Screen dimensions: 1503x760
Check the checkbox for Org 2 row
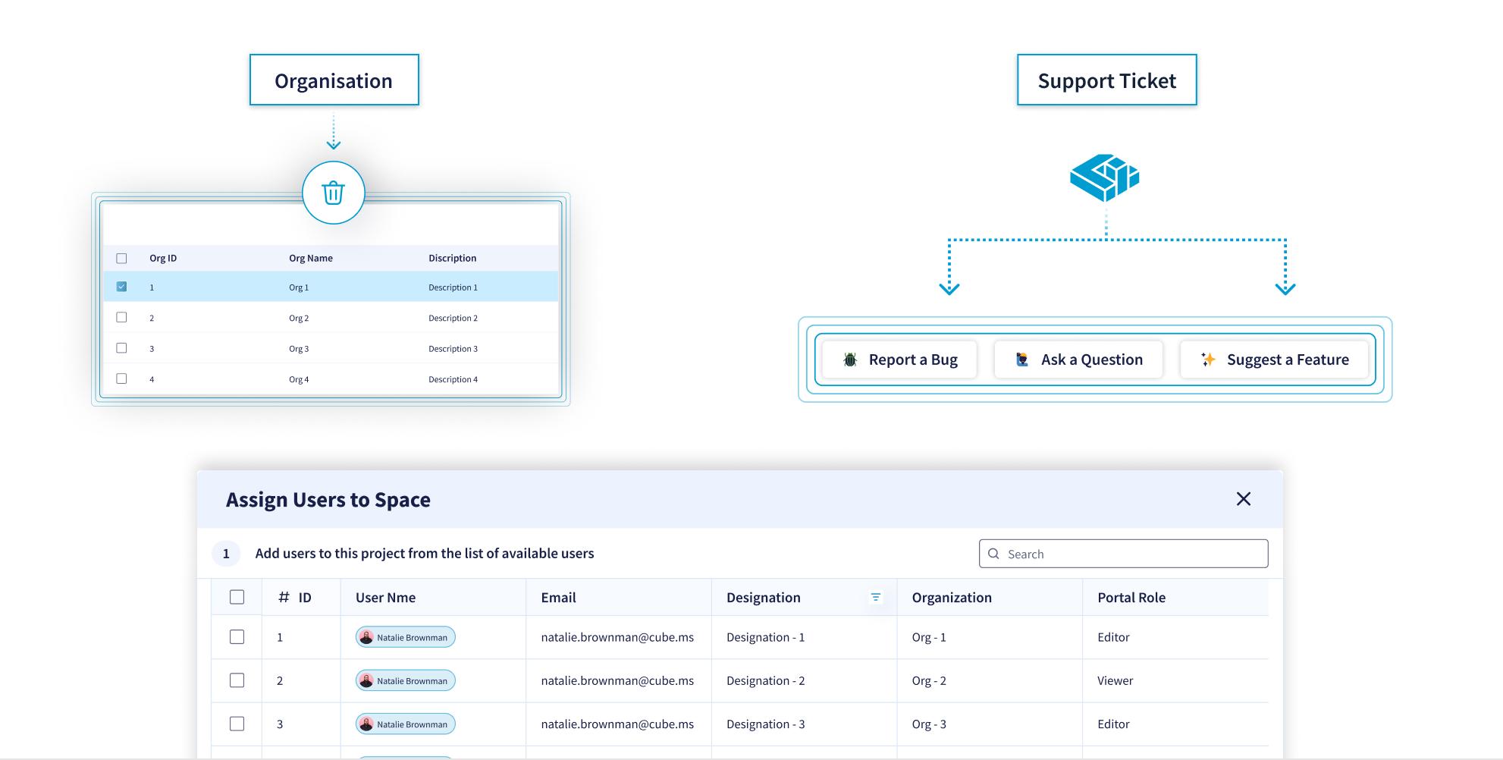pos(121,317)
